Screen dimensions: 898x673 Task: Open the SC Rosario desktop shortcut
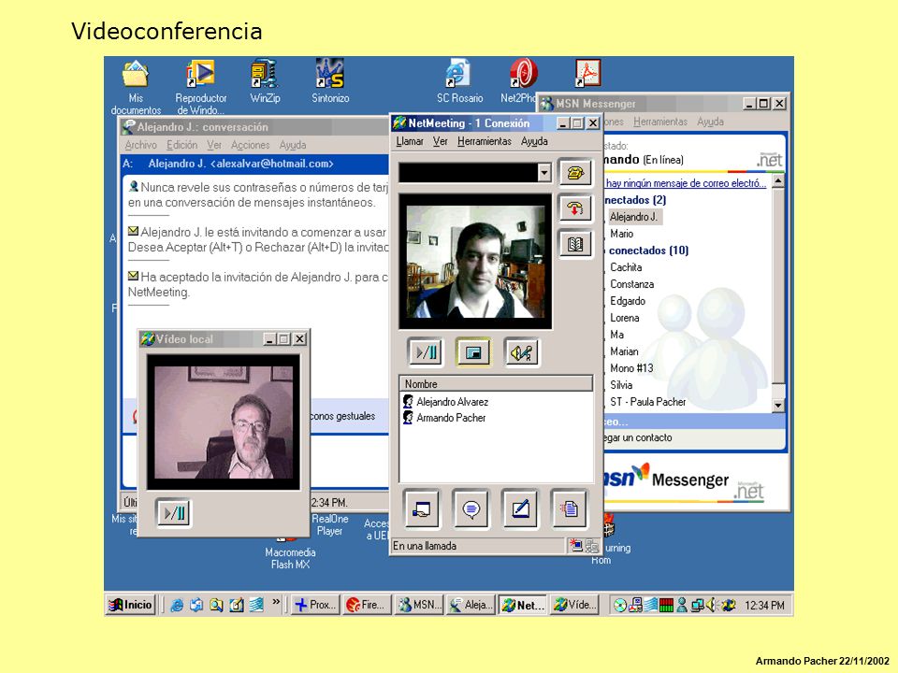tap(459, 81)
